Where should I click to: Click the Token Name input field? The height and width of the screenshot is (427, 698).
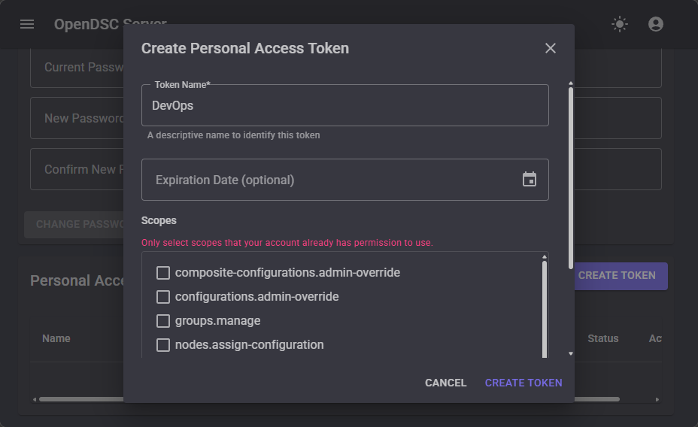coord(344,106)
